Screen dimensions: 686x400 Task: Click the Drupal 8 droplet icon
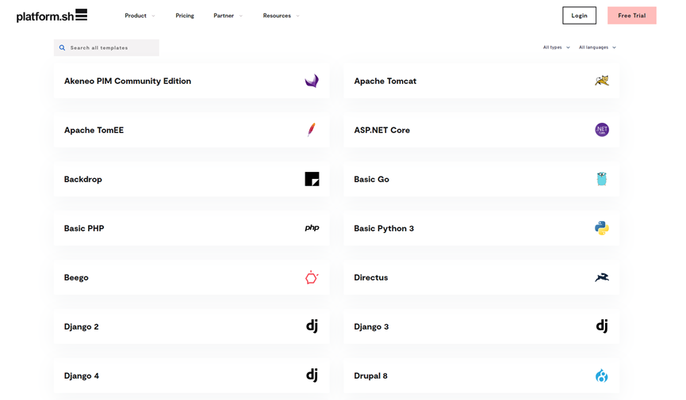tap(602, 375)
